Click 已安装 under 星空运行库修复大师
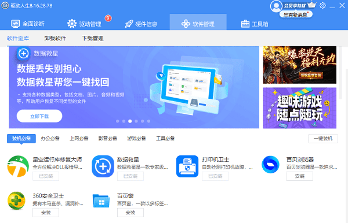The image size is (348, 223). click(46, 176)
